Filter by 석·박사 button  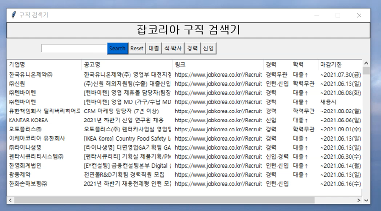[173, 48]
